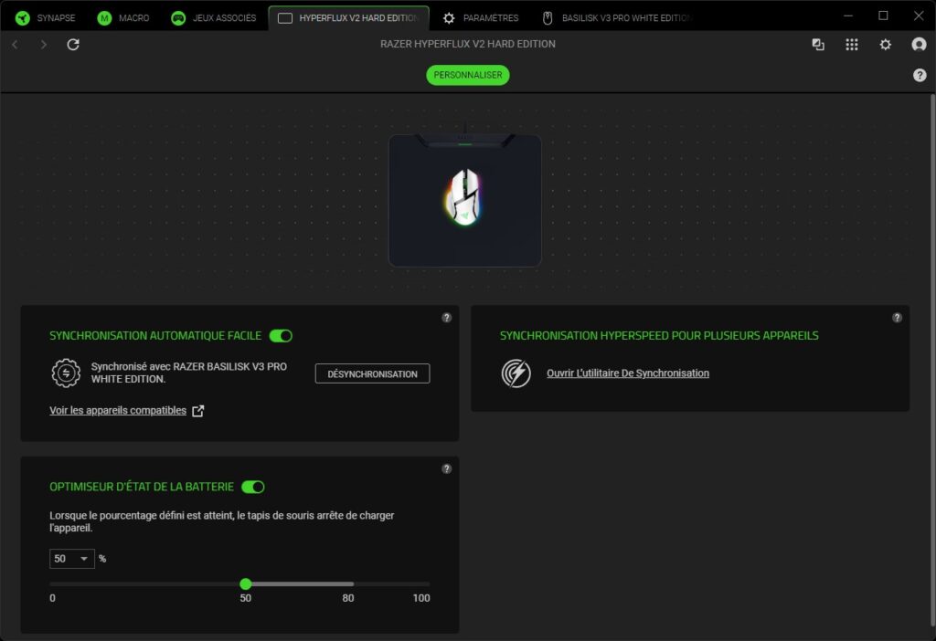936x641 pixels.
Task: Open help for Optimiseur d'état de la batterie
Action: pyautogui.click(x=446, y=468)
